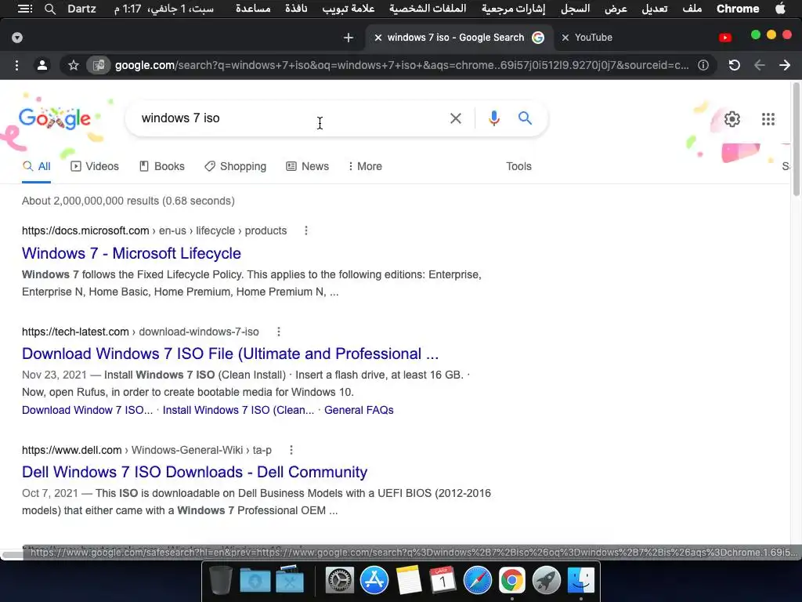The image size is (802, 602).
Task: Launch App Store from the Dock
Action: 374,581
